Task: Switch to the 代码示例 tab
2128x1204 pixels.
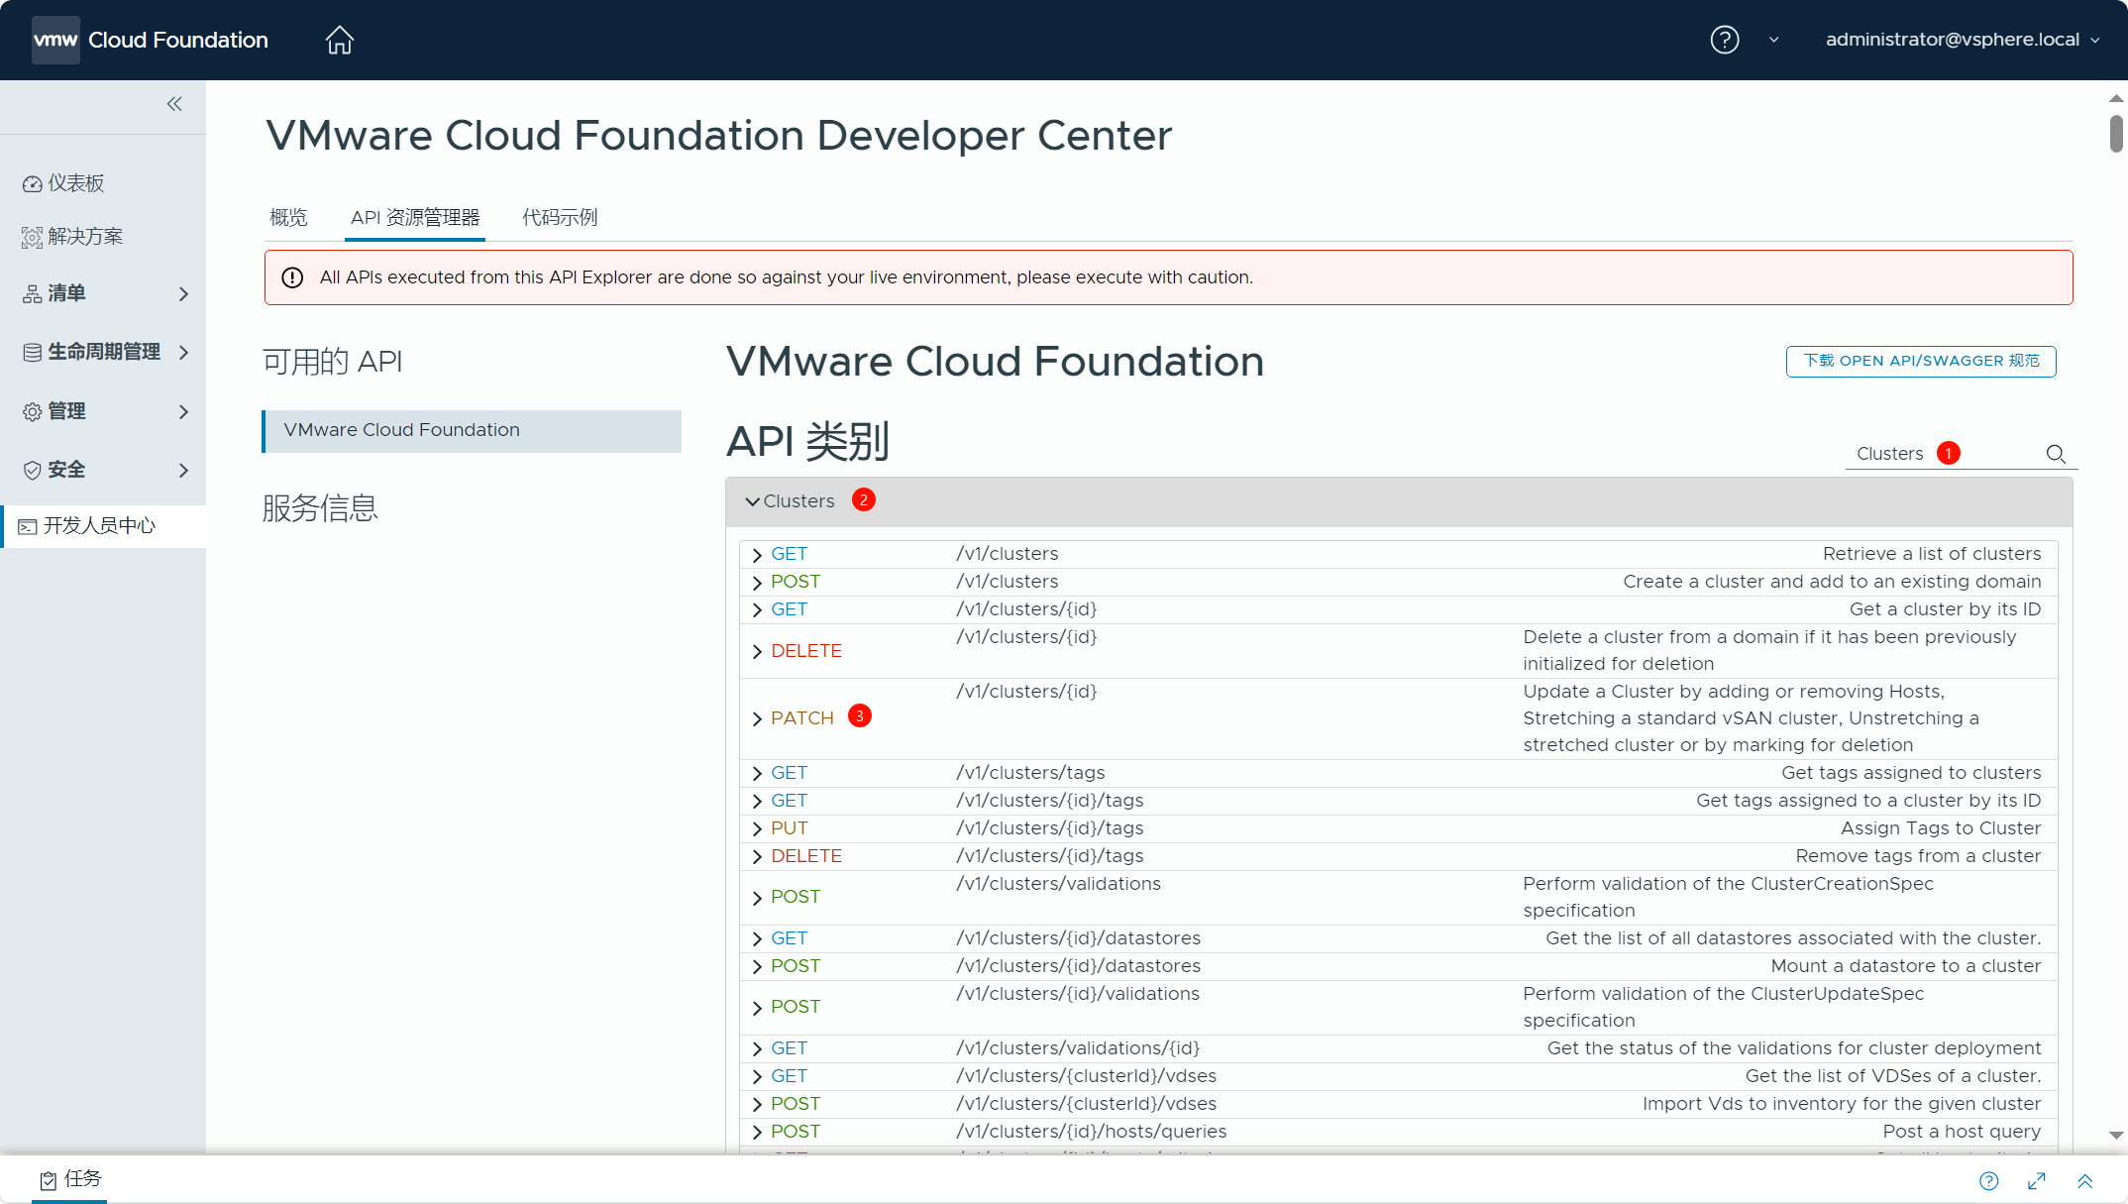Action: coord(560,217)
